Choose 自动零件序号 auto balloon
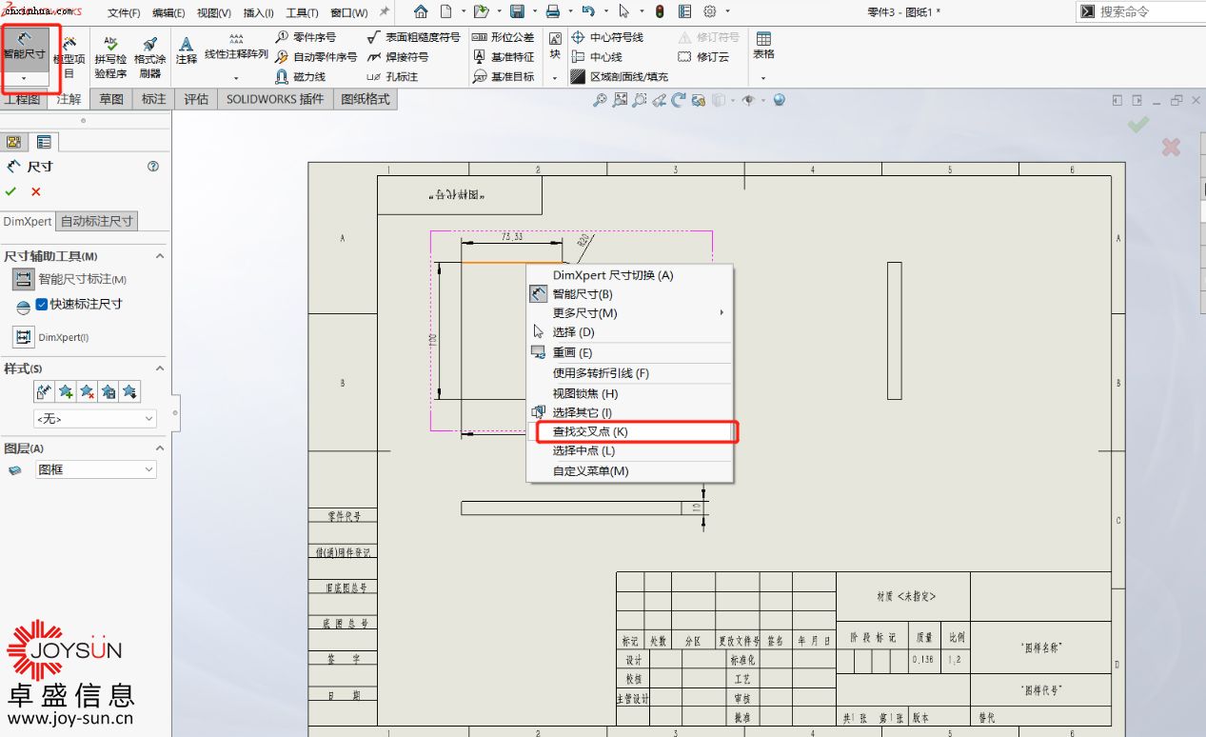The image size is (1206, 737). click(316, 57)
